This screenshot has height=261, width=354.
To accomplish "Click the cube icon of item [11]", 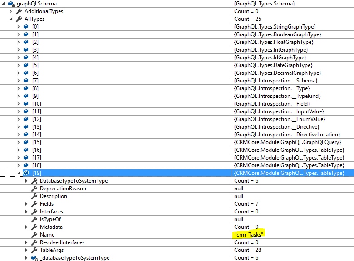I will coord(26,111).
